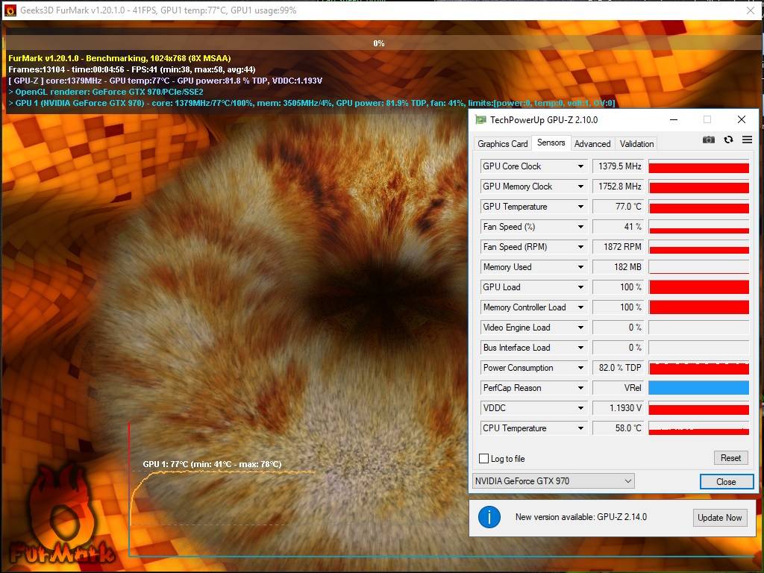Click the 82.0 % TDP power value
The image size is (764, 573).
click(618, 368)
